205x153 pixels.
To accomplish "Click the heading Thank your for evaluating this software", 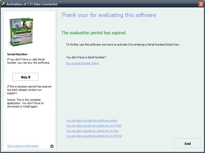I will [108, 15].
